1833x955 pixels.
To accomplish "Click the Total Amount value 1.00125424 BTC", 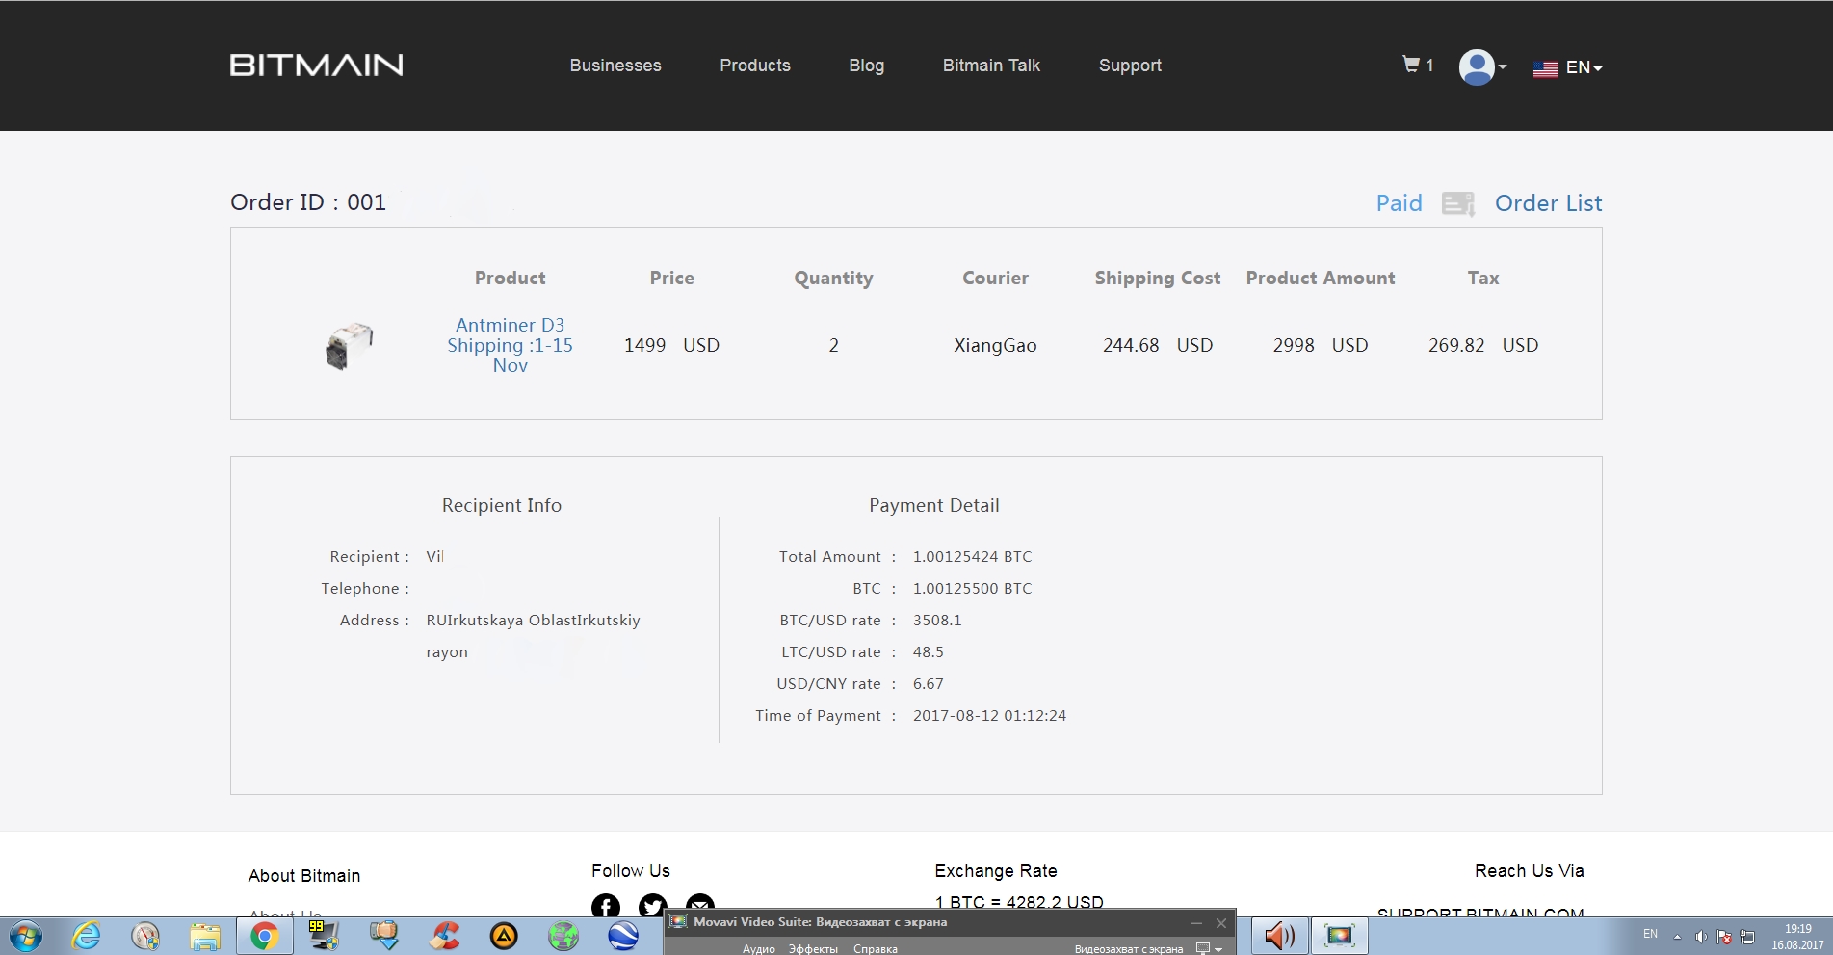I will coord(972,556).
